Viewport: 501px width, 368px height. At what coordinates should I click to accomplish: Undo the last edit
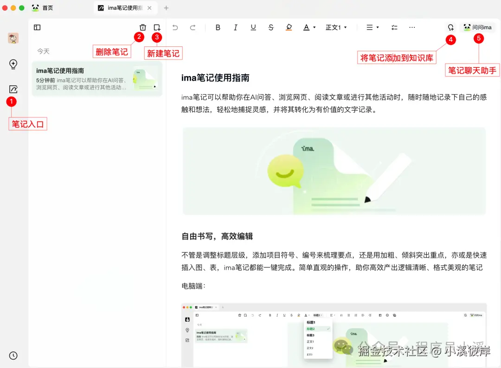click(175, 27)
